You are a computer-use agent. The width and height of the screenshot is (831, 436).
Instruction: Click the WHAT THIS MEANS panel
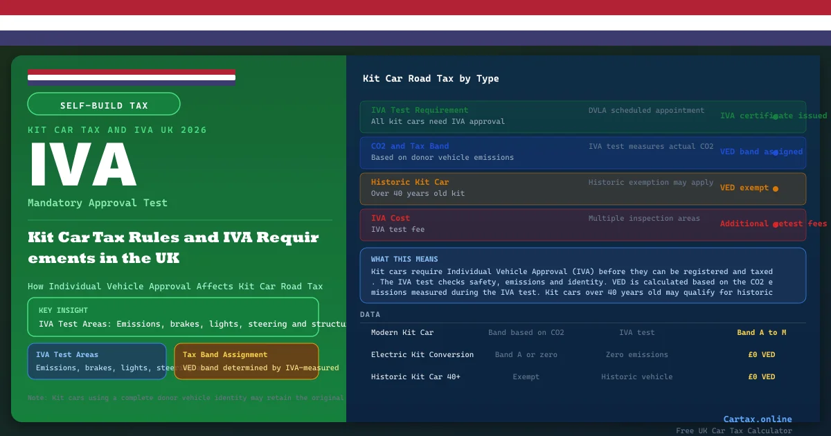coord(583,275)
